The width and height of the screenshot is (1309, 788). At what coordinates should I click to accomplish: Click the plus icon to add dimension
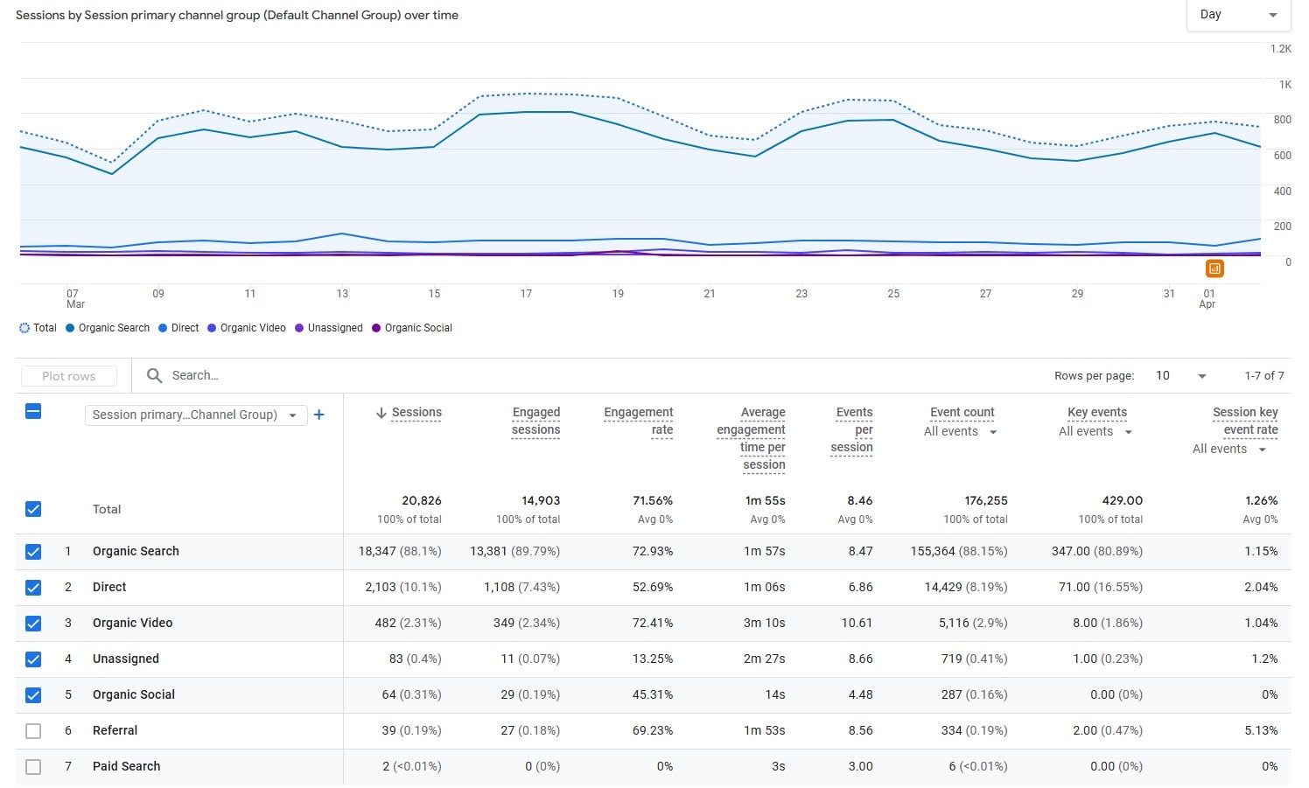coord(319,415)
